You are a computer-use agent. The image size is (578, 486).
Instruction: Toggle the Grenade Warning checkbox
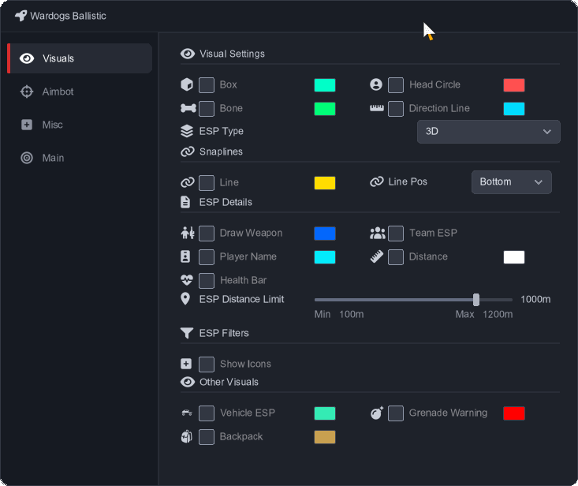pos(396,413)
